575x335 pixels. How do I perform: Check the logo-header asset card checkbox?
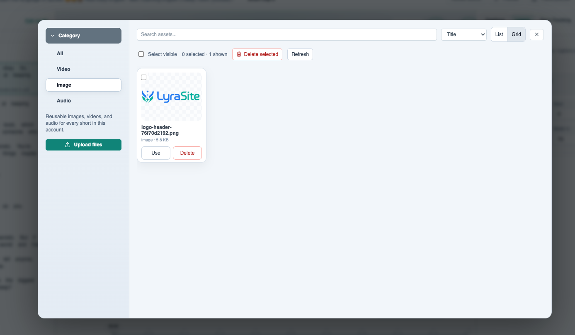point(144,78)
